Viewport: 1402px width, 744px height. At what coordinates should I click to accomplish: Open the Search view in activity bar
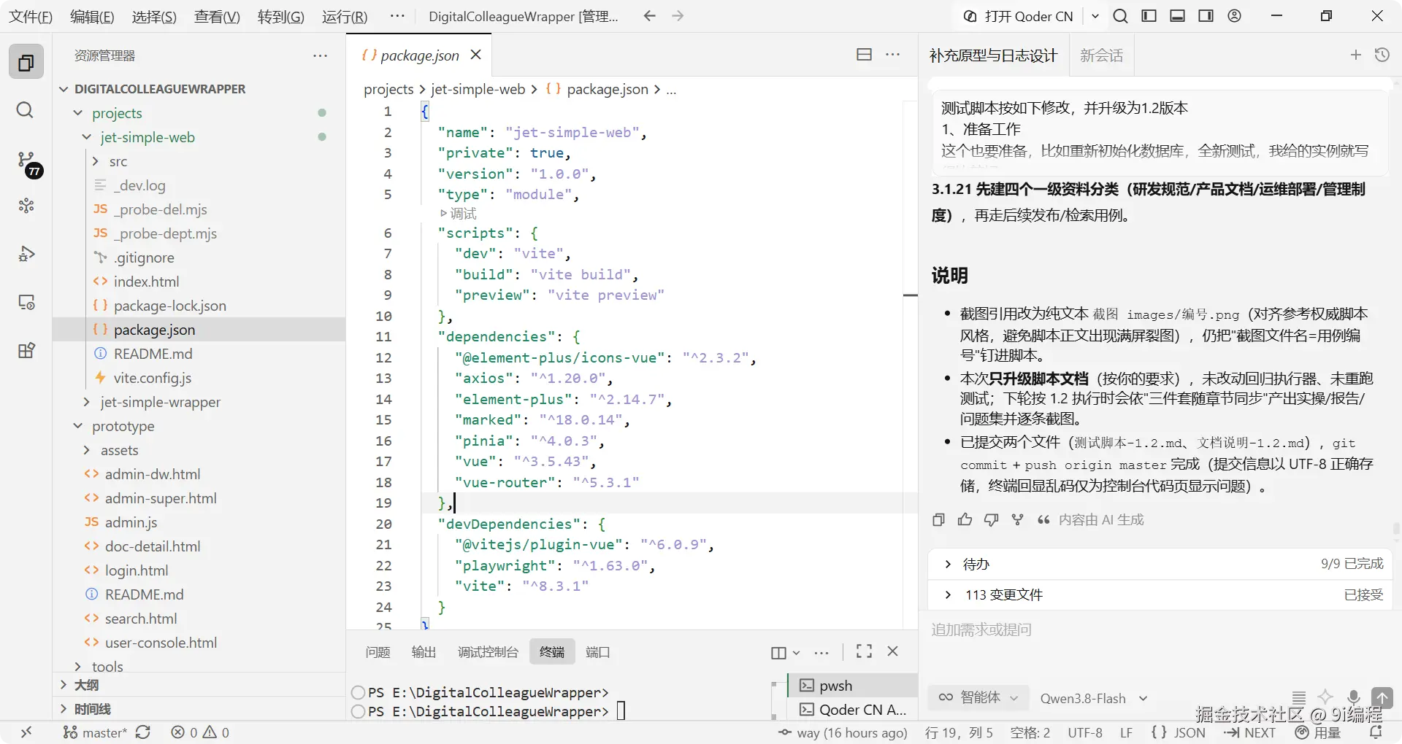pos(26,110)
